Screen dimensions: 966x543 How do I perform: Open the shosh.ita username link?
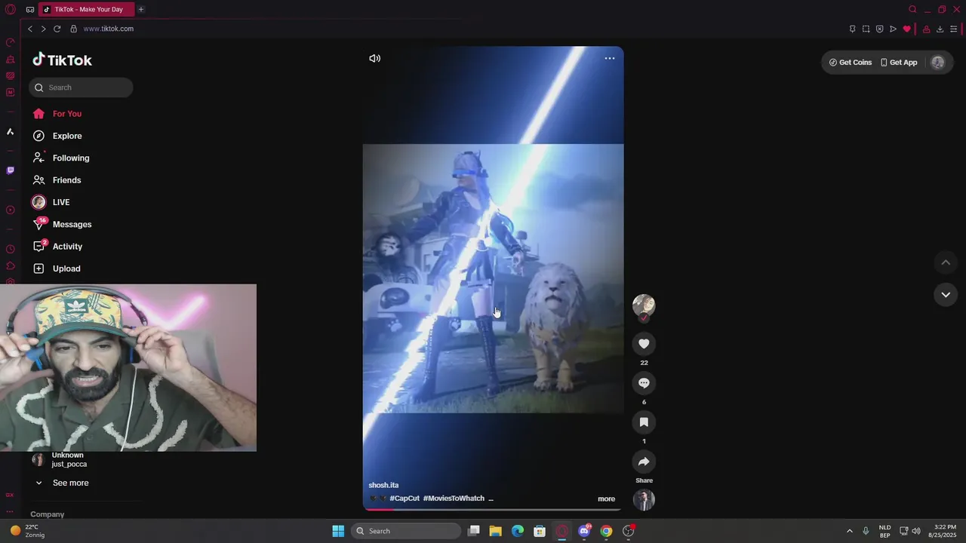(x=383, y=485)
